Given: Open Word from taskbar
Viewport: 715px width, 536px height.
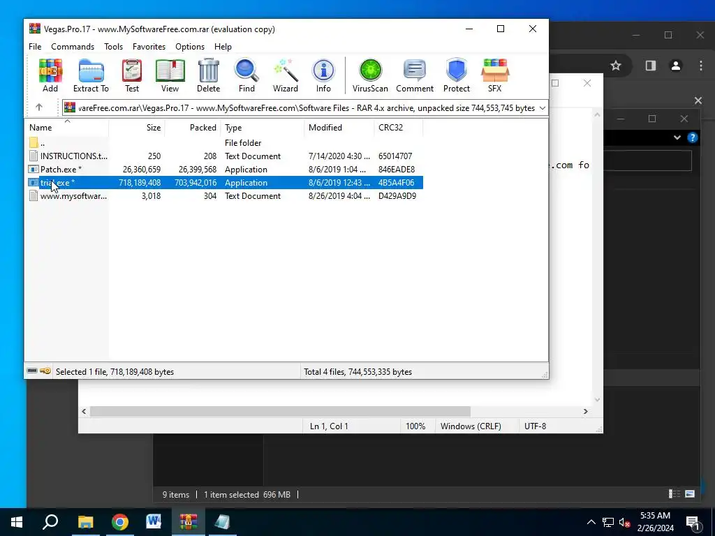Looking at the screenshot, I should click(154, 522).
